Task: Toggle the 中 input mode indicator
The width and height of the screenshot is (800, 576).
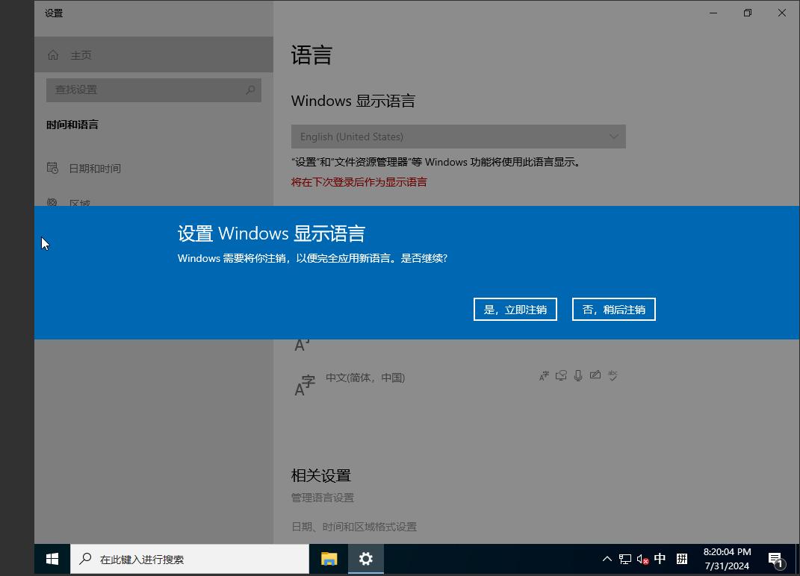Action: click(x=660, y=559)
